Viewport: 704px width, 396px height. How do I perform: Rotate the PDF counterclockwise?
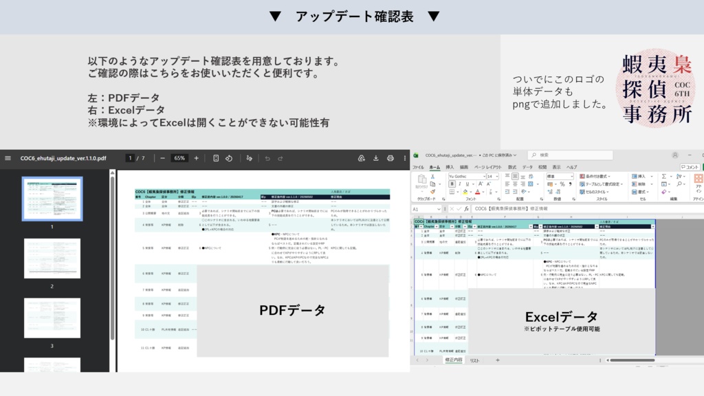pos(229,158)
